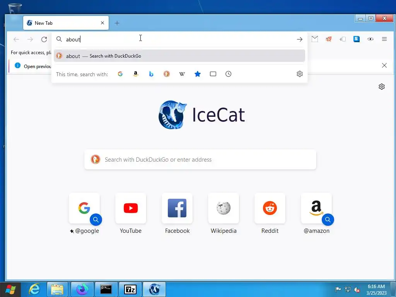Toggle the eye icon in the toolbar
This screenshot has height=297, width=396.
click(x=370, y=39)
